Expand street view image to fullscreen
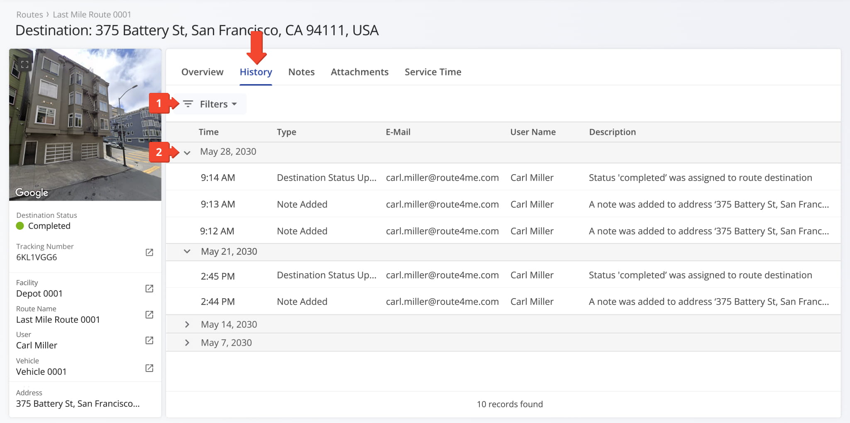Viewport: 850px width, 423px height. pyautogui.click(x=25, y=64)
